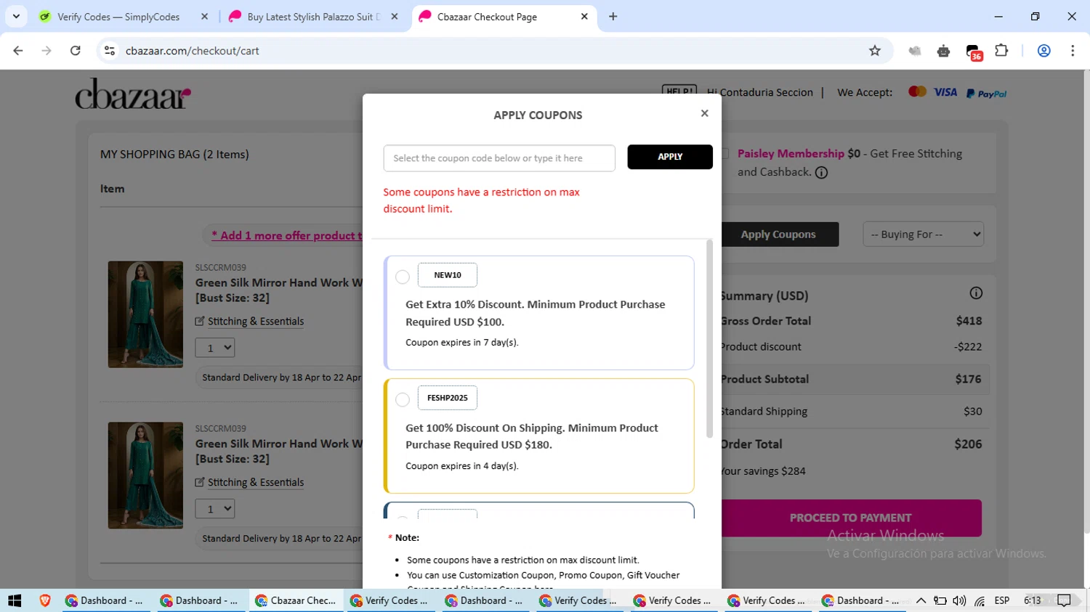Open the volume control in system tray
Screen dimensions: 1090x612
[959, 600]
